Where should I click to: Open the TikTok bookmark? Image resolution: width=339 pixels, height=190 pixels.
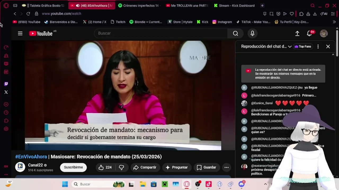click(x=253, y=22)
